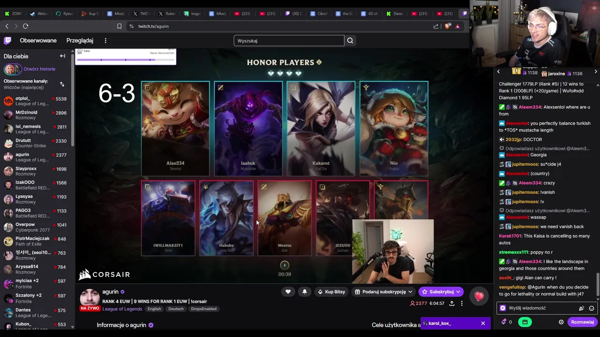Image resolution: width=600 pixels, height=337 pixels.
Task: Open IzakOOO channel in sidebar
Action: point(36,185)
